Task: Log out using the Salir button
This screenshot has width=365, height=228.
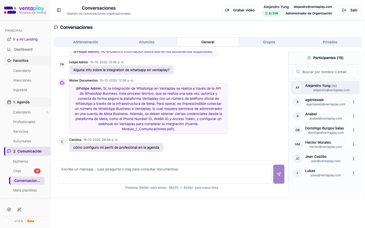Action: coord(350,10)
